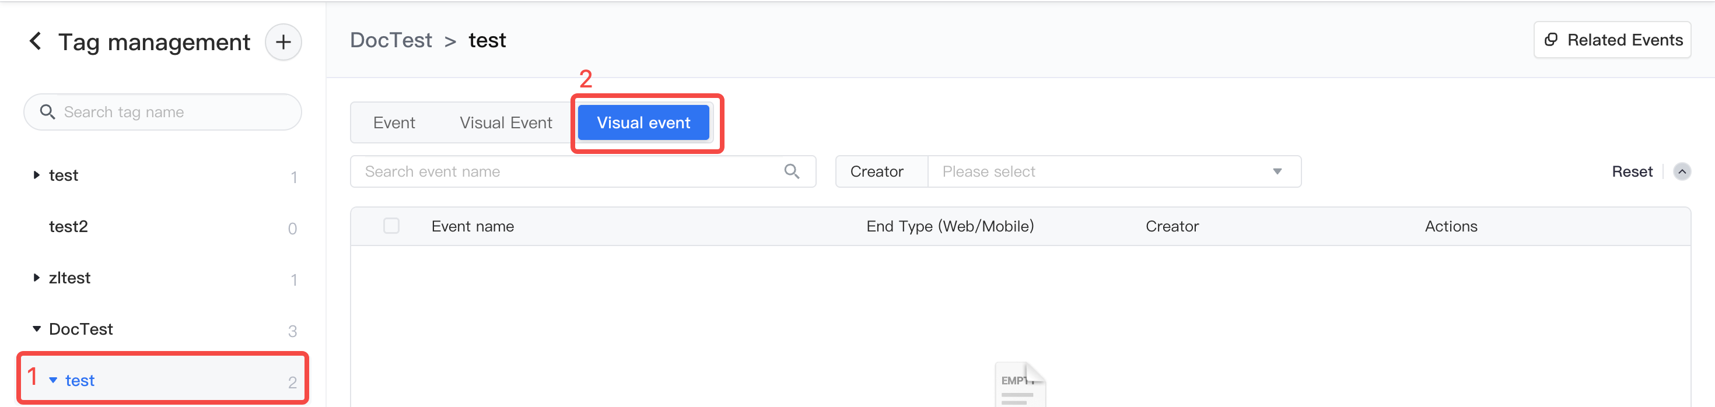This screenshot has height=407, width=1715.
Task: Collapse filters with the round chevron icon
Action: pyautogui.click(x=1682, y=171)
